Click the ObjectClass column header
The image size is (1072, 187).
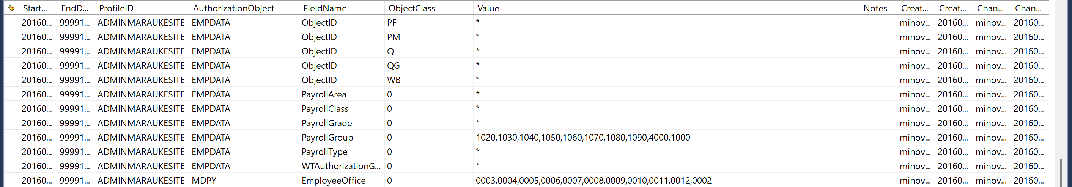(x=412, y=8)
